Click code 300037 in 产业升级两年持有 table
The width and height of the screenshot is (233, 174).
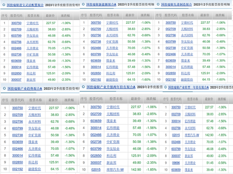coord(96,163)
